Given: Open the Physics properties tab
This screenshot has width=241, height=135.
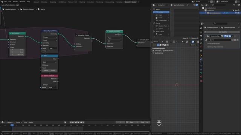Looking at the screenshot, I should coord(201,66).
